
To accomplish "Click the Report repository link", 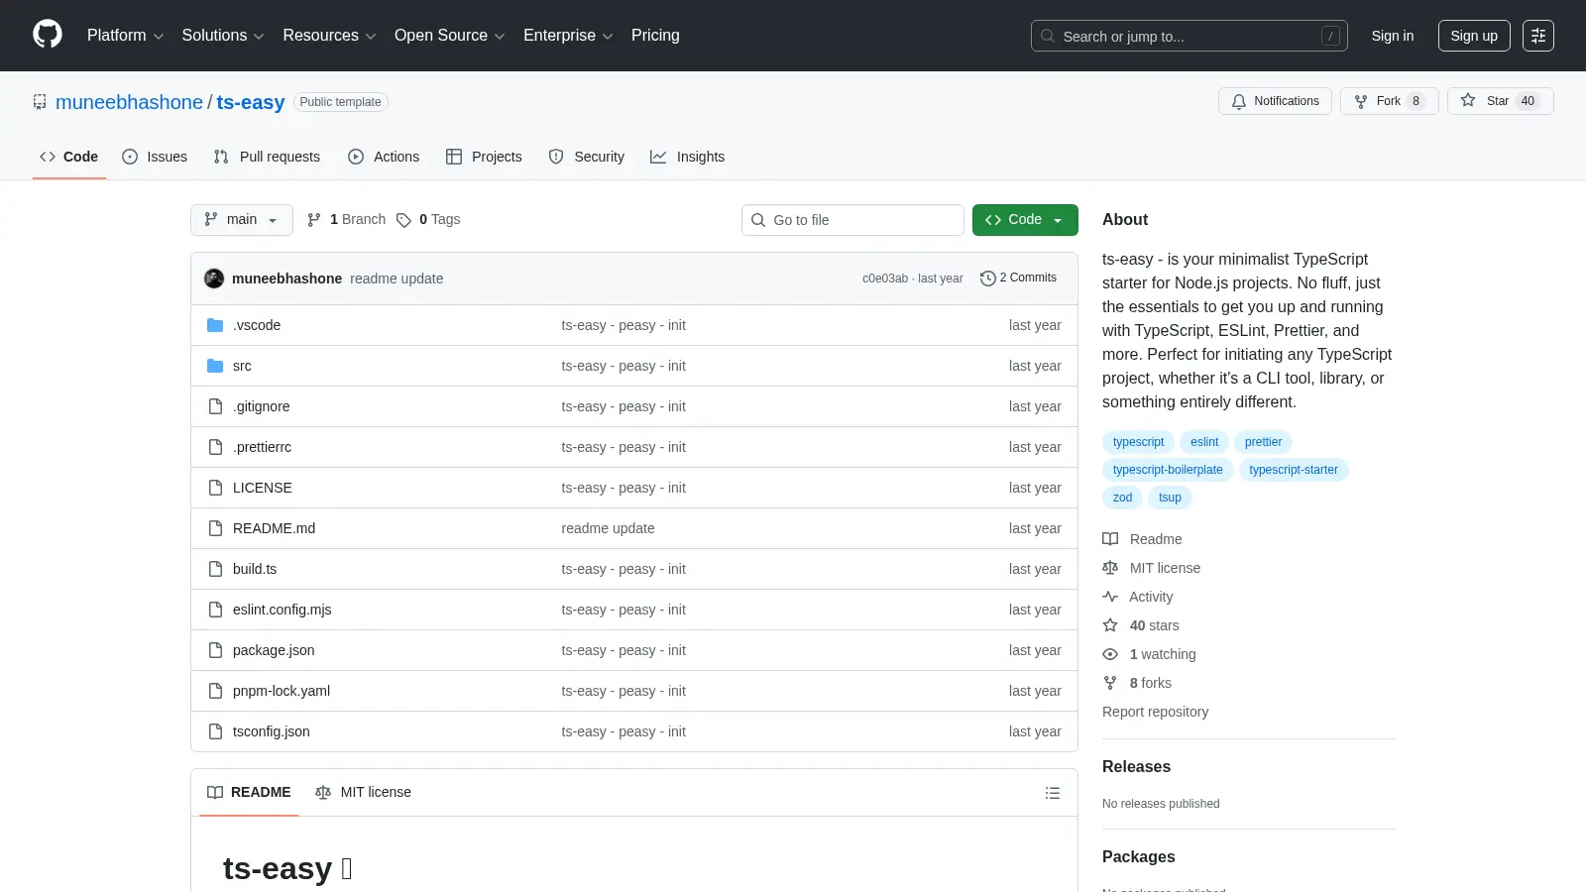I will pyautogui.click(x=1155, y=712).
